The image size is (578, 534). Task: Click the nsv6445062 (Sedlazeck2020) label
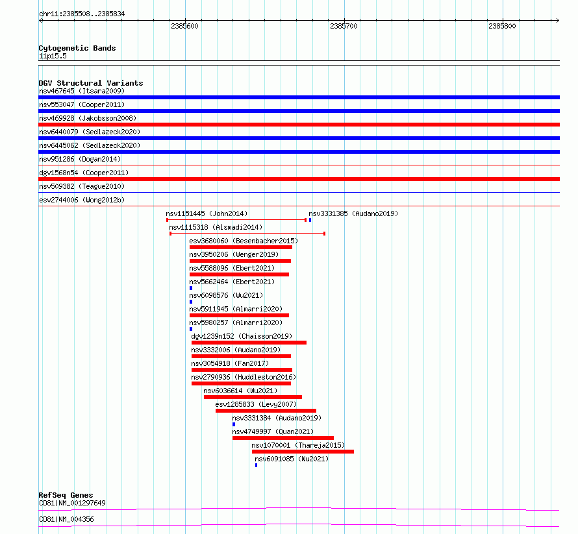90,145
